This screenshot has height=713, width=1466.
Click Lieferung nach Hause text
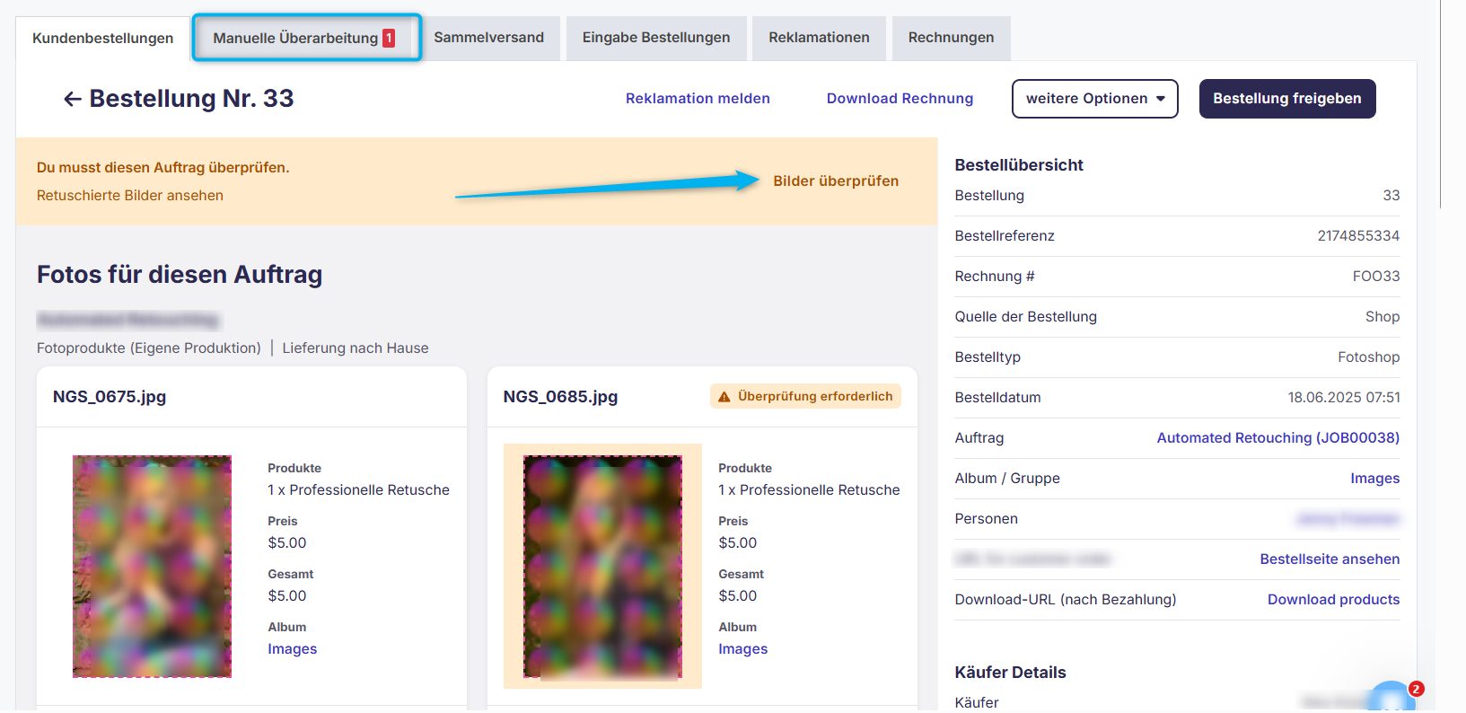[356, 348]
